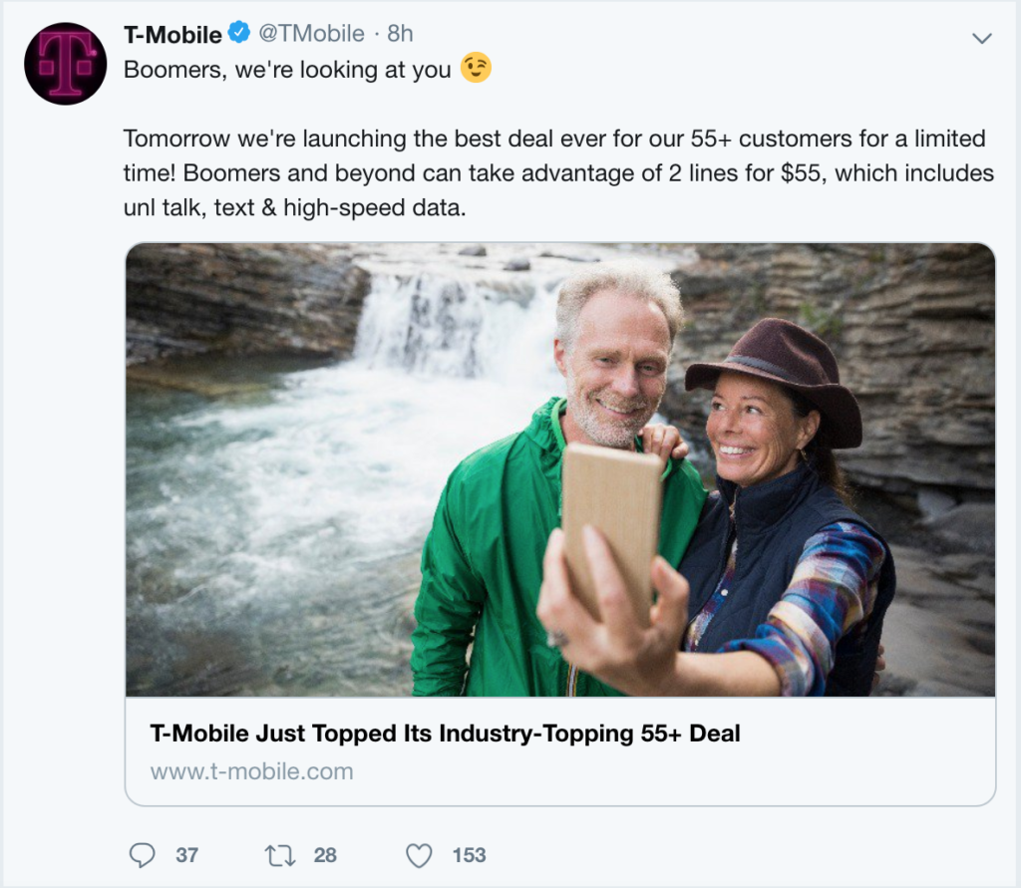Open the tweet's 8h timestamp link
This screenshot has height=888, width=1021.
(400, 34)
